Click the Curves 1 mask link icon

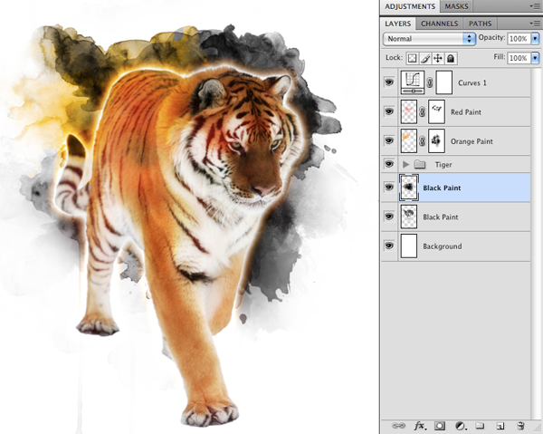pyautogui.click(x=430, y=82)
